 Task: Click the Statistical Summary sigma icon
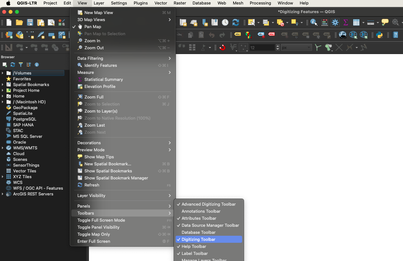pos(346,22)
